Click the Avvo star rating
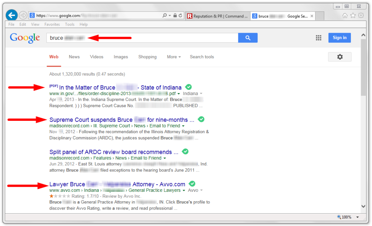372x226 pixels. (60, 196)
